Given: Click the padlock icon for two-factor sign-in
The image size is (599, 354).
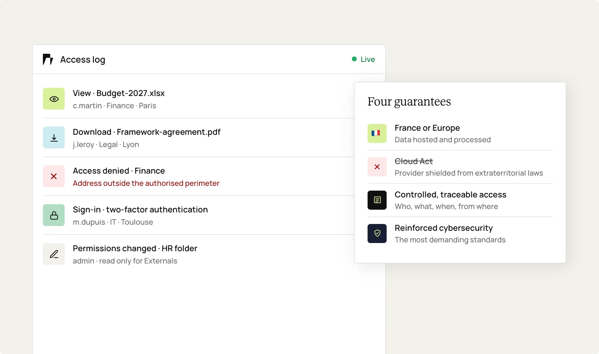Looking at the screenshot, I should click(54, 215).
